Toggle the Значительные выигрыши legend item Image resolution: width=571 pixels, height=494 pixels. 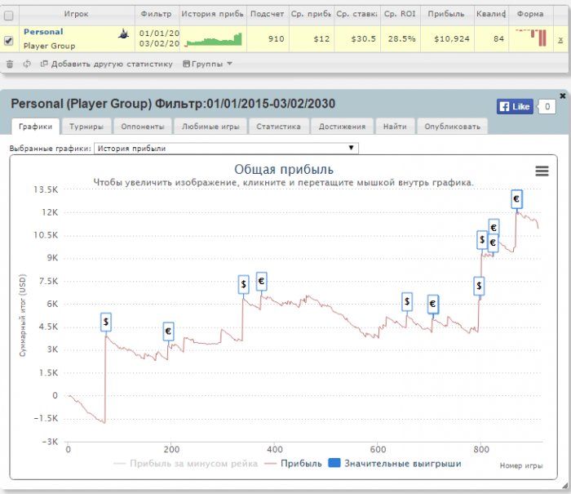395,463
